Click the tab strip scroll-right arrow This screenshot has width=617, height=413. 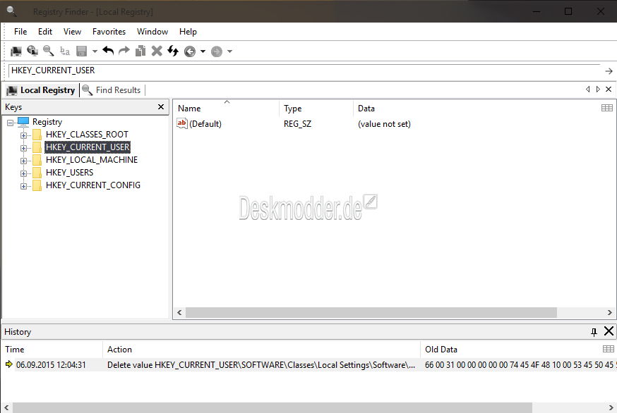click(x=598, y=90)
